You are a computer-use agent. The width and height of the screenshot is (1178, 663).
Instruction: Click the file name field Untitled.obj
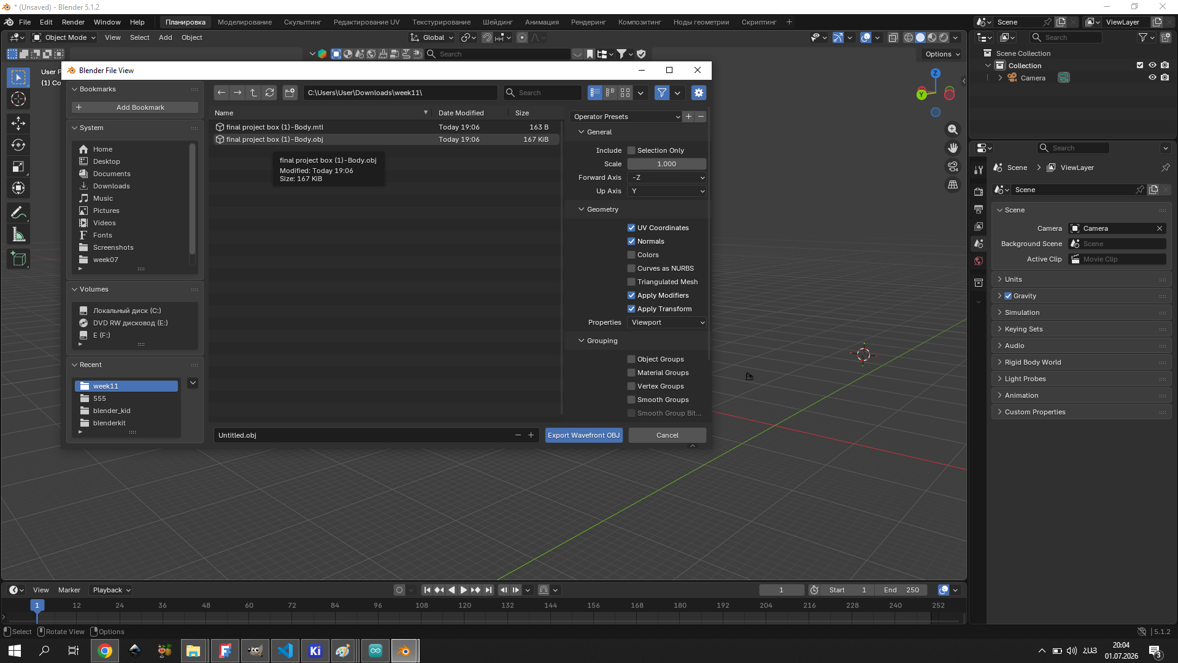[364, 435]
